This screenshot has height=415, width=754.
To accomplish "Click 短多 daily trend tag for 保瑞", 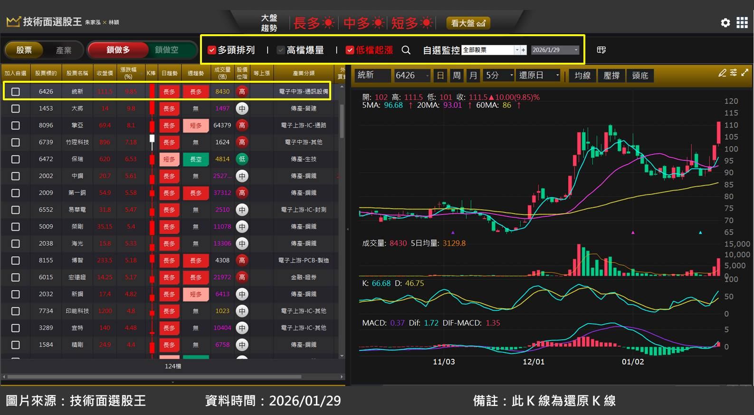I will coord(169,159).
